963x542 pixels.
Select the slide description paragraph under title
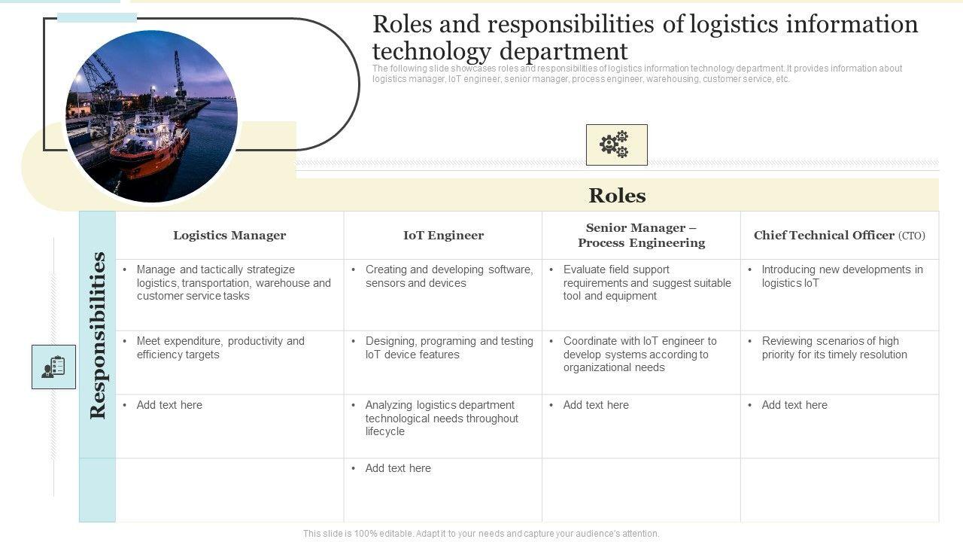coord(636,74)
